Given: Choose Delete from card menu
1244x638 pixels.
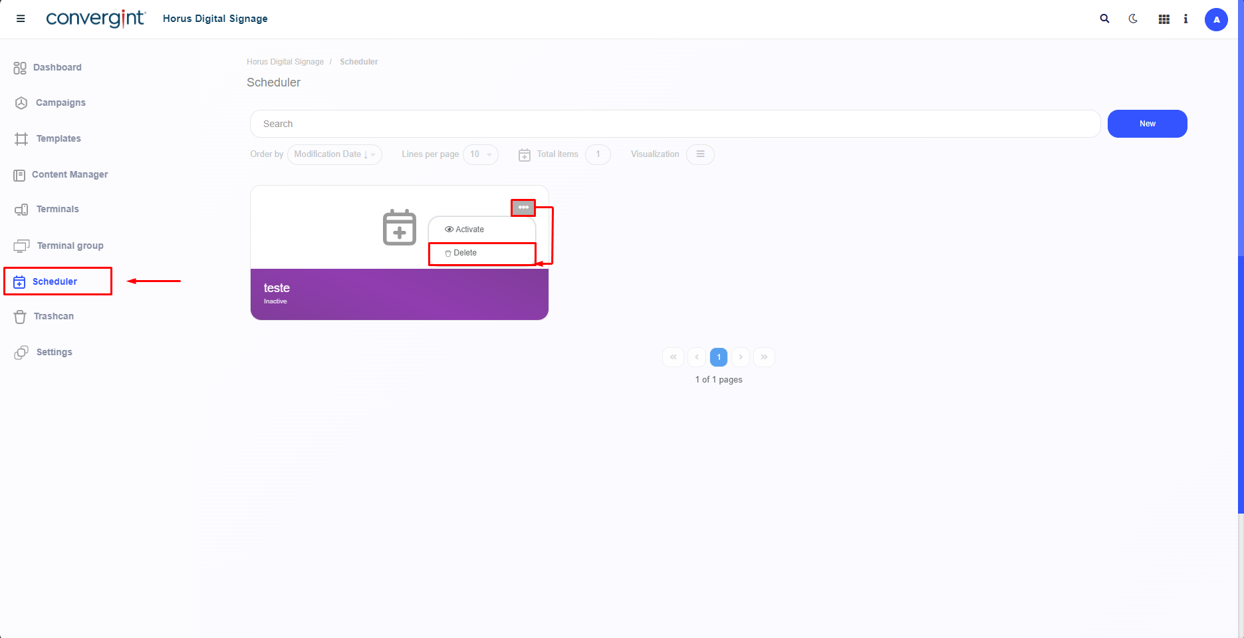Looking at the screenshot, I should pos(465,253).
